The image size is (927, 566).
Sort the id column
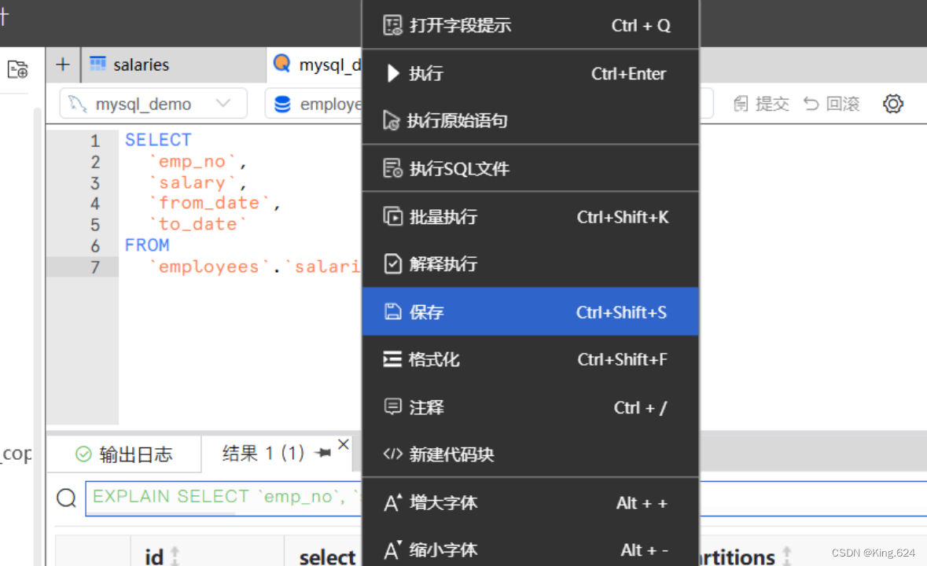pyautogui.click(x=175, y=556)
